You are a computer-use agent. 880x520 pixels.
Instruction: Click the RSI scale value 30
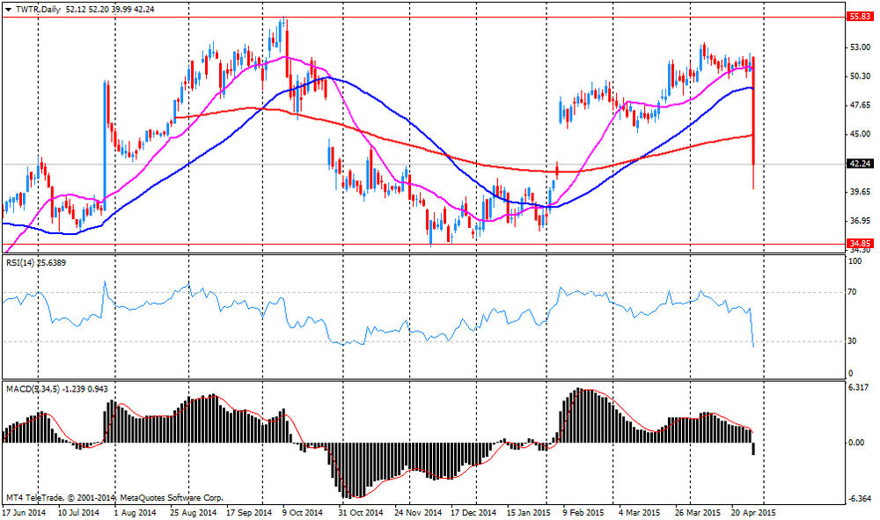point(852,341)
